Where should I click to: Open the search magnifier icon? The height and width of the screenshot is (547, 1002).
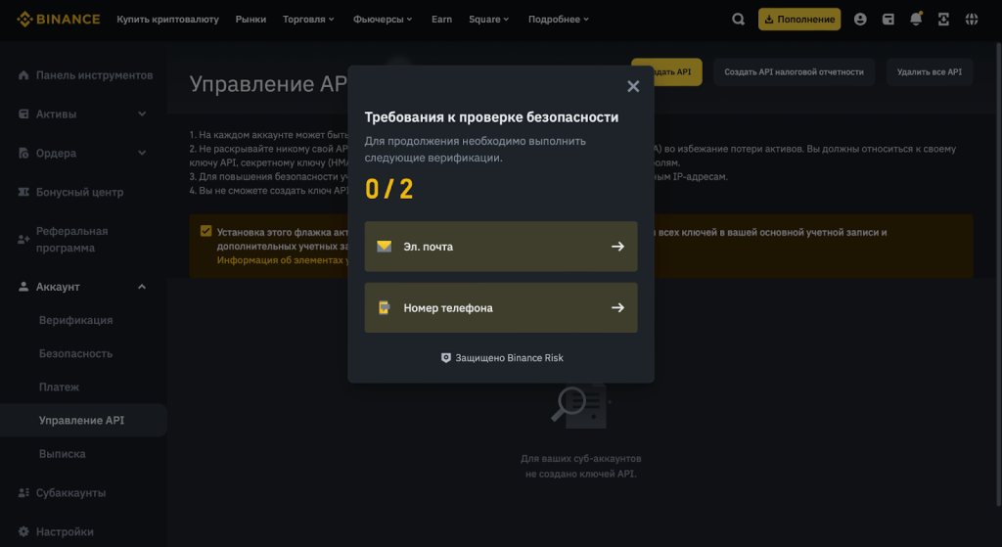(x=738, y=20)
